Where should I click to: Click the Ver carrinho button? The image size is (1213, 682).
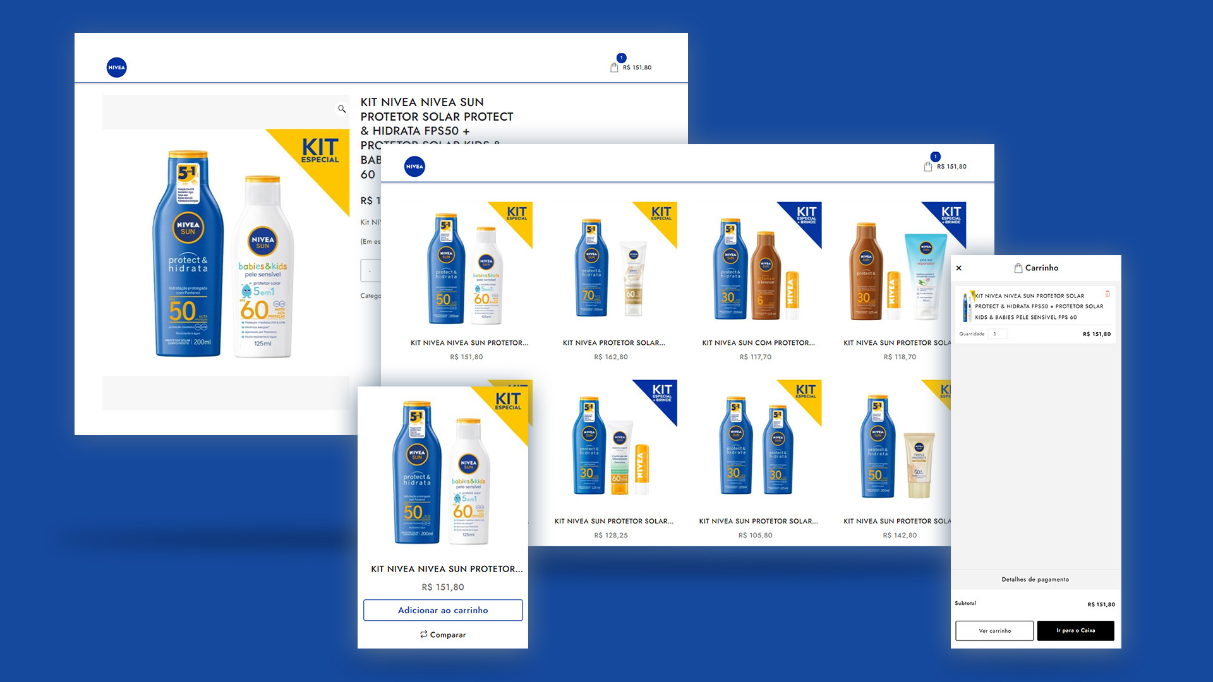tap(994, 631)
